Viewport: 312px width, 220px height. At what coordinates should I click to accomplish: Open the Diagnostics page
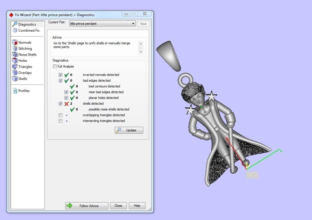pos(27,24)
